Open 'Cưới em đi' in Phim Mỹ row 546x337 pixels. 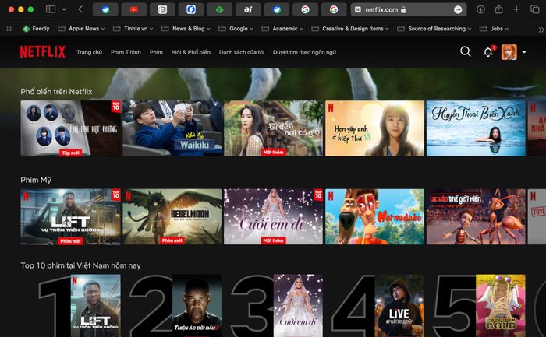click(x=273, y=217)
